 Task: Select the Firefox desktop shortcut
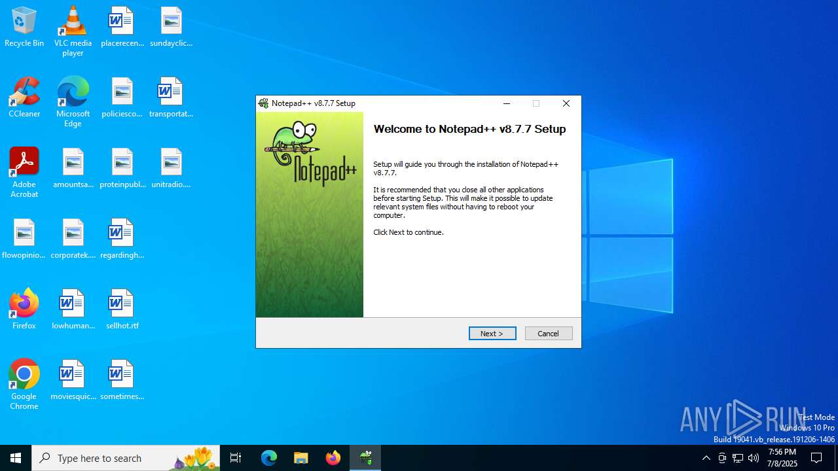[24, 309]
